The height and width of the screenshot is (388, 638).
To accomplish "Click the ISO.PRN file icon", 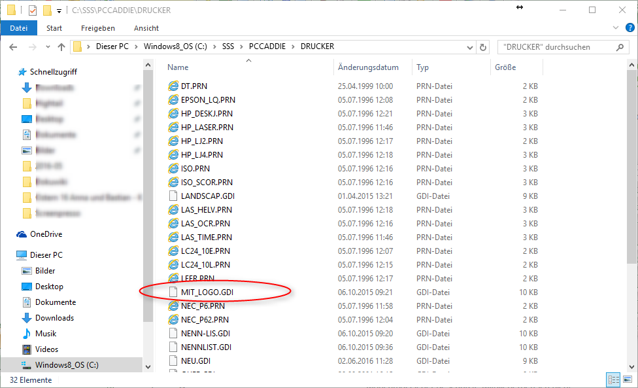I will point(173,169).
